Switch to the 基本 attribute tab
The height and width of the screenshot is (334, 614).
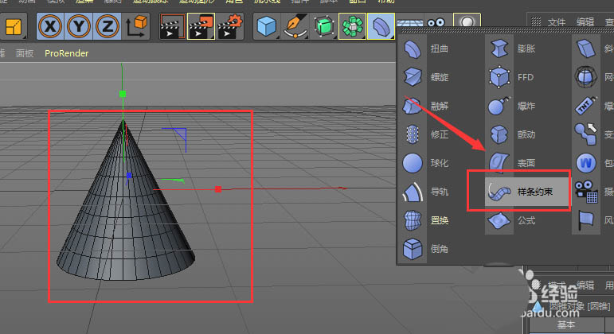[566, 324]
